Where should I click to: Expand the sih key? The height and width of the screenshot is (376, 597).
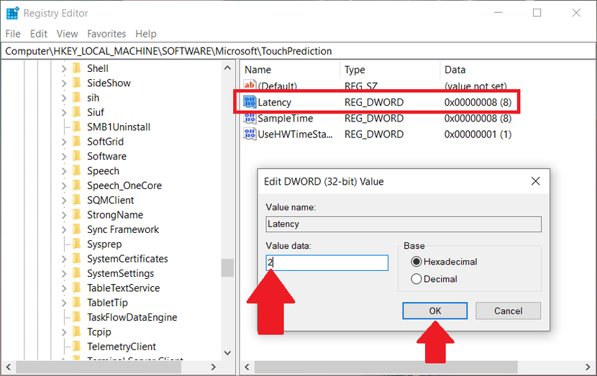64,98
